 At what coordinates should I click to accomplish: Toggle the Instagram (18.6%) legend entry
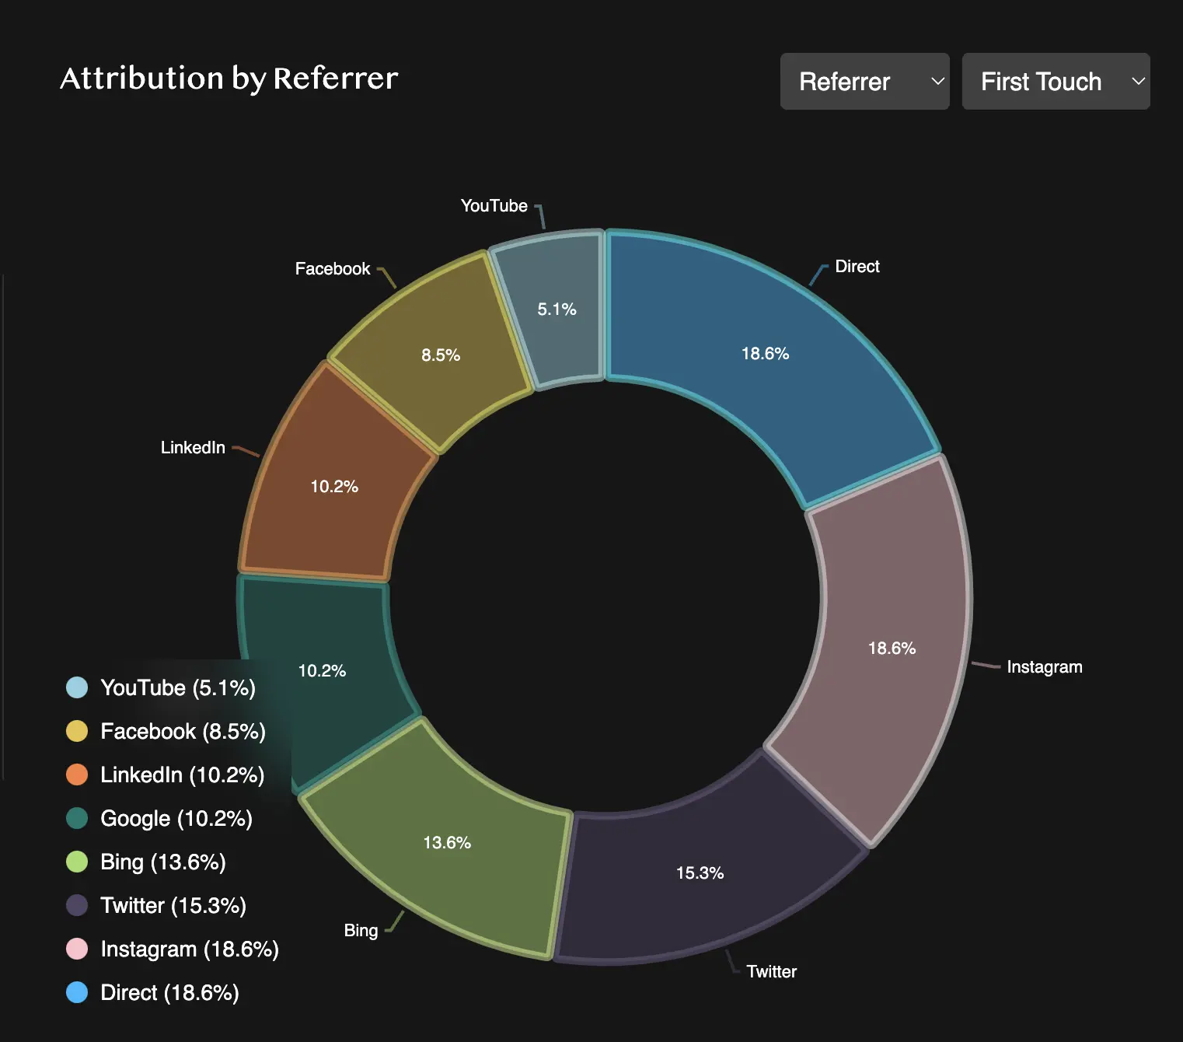pos(173,949)
